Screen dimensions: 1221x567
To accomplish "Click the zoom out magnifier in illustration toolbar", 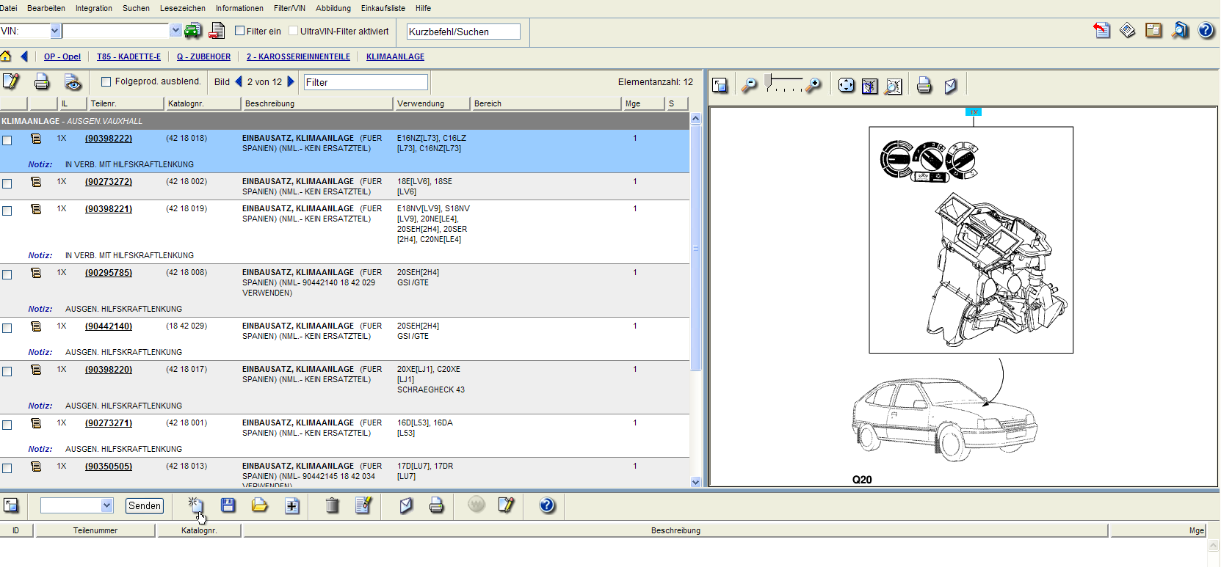I will pos(749,86).
